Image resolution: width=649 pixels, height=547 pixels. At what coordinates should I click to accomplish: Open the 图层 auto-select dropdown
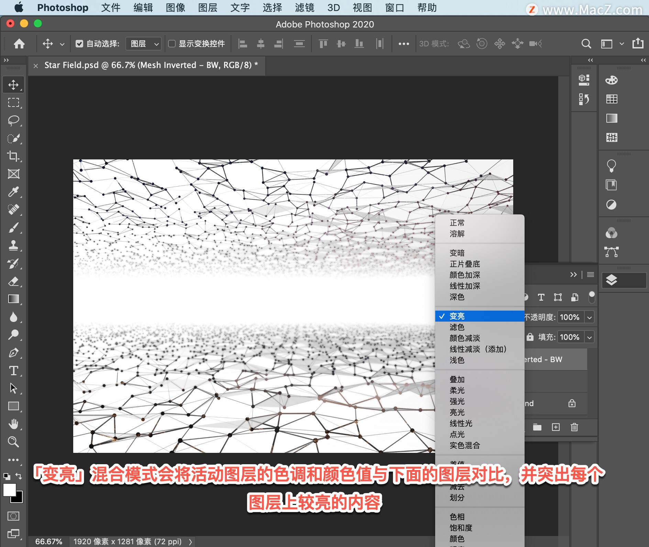144,44
